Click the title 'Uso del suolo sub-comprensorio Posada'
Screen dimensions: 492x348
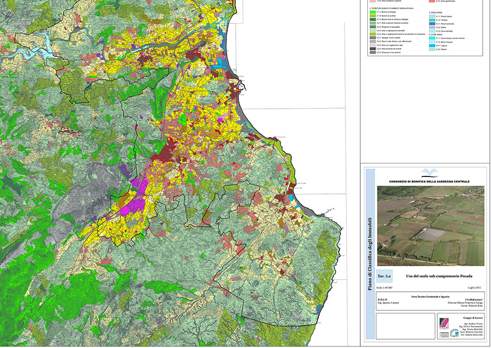[439, 276]
